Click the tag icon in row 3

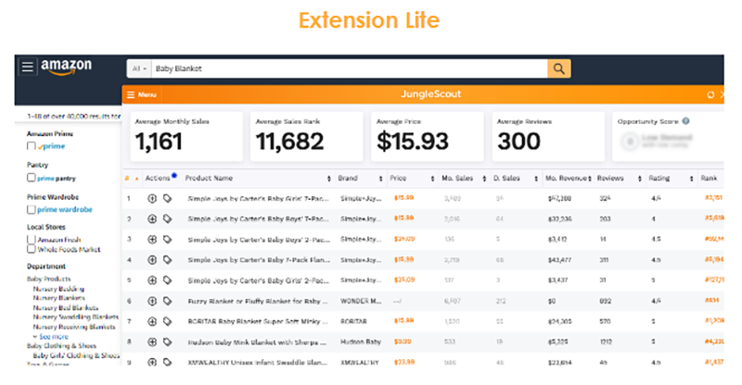(168, 240)
